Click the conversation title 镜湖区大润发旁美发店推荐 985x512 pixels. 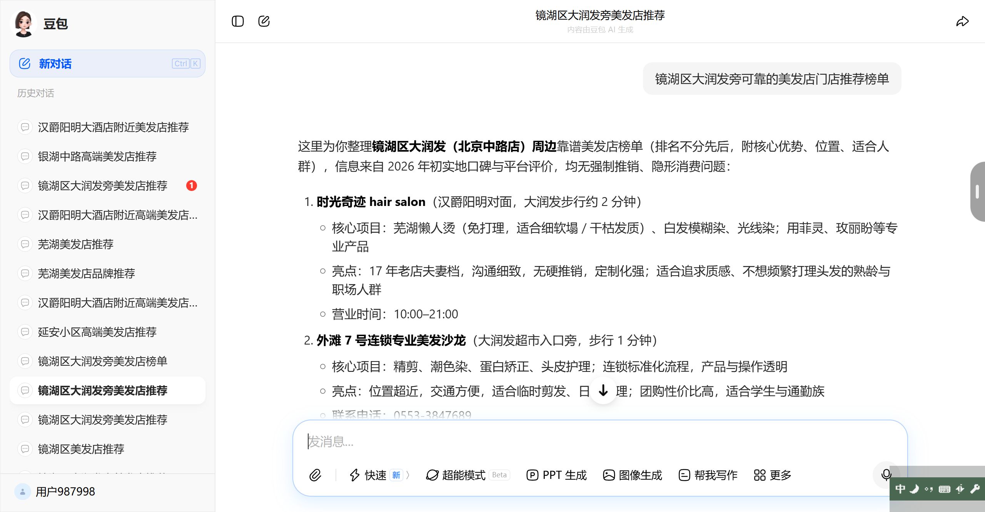tap(600, 15)
